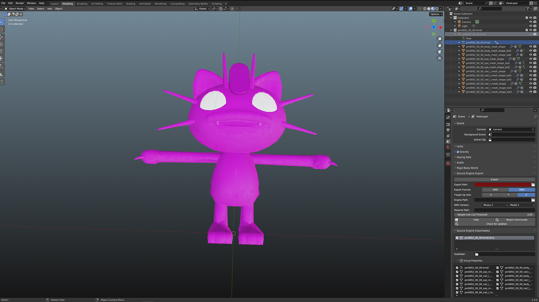The height and width of the screenshot is (302, 539).
Task: Toggle the X-ray view button
Action: (420, 9)
